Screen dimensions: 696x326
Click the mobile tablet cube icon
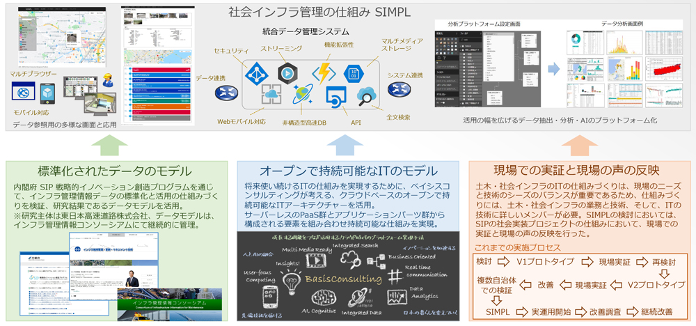47,92
